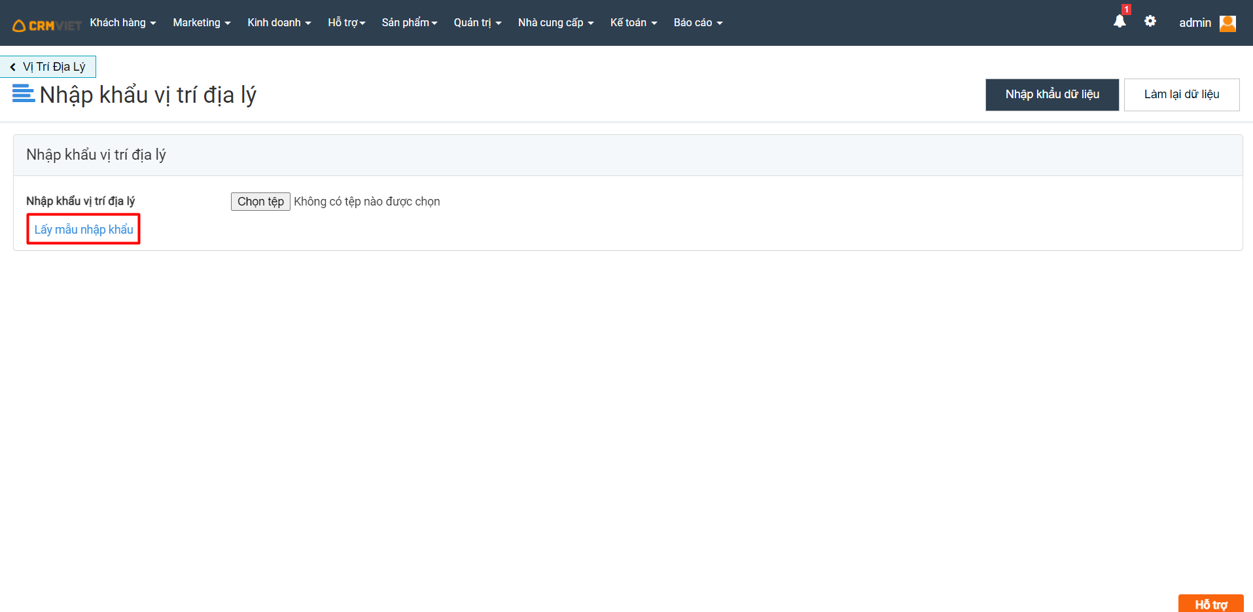1253x612 pixels.
Task: Click the page title 'Nhập khẩu vị trí địa lý'
Action: 148,95
